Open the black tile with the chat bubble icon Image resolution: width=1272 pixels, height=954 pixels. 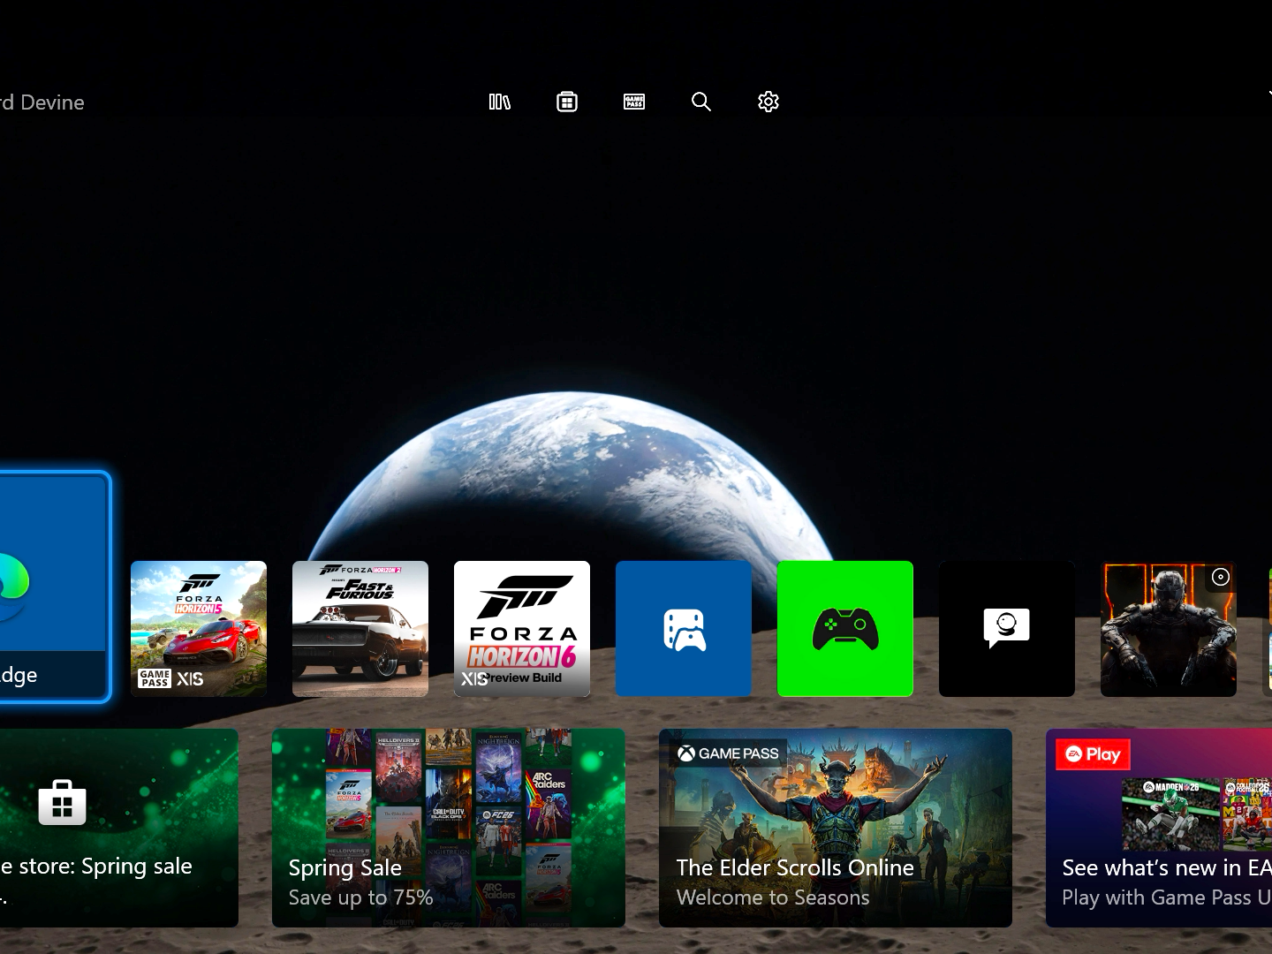pyautogui.click(x=1007, y=629)
